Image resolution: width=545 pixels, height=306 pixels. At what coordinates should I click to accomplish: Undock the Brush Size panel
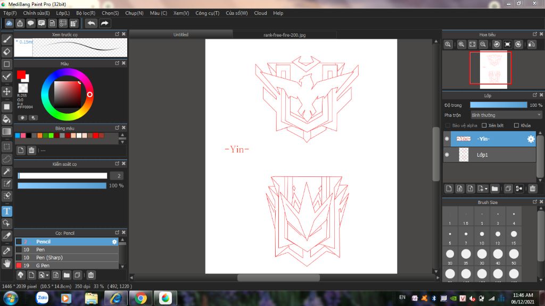(x=534, y=201)
